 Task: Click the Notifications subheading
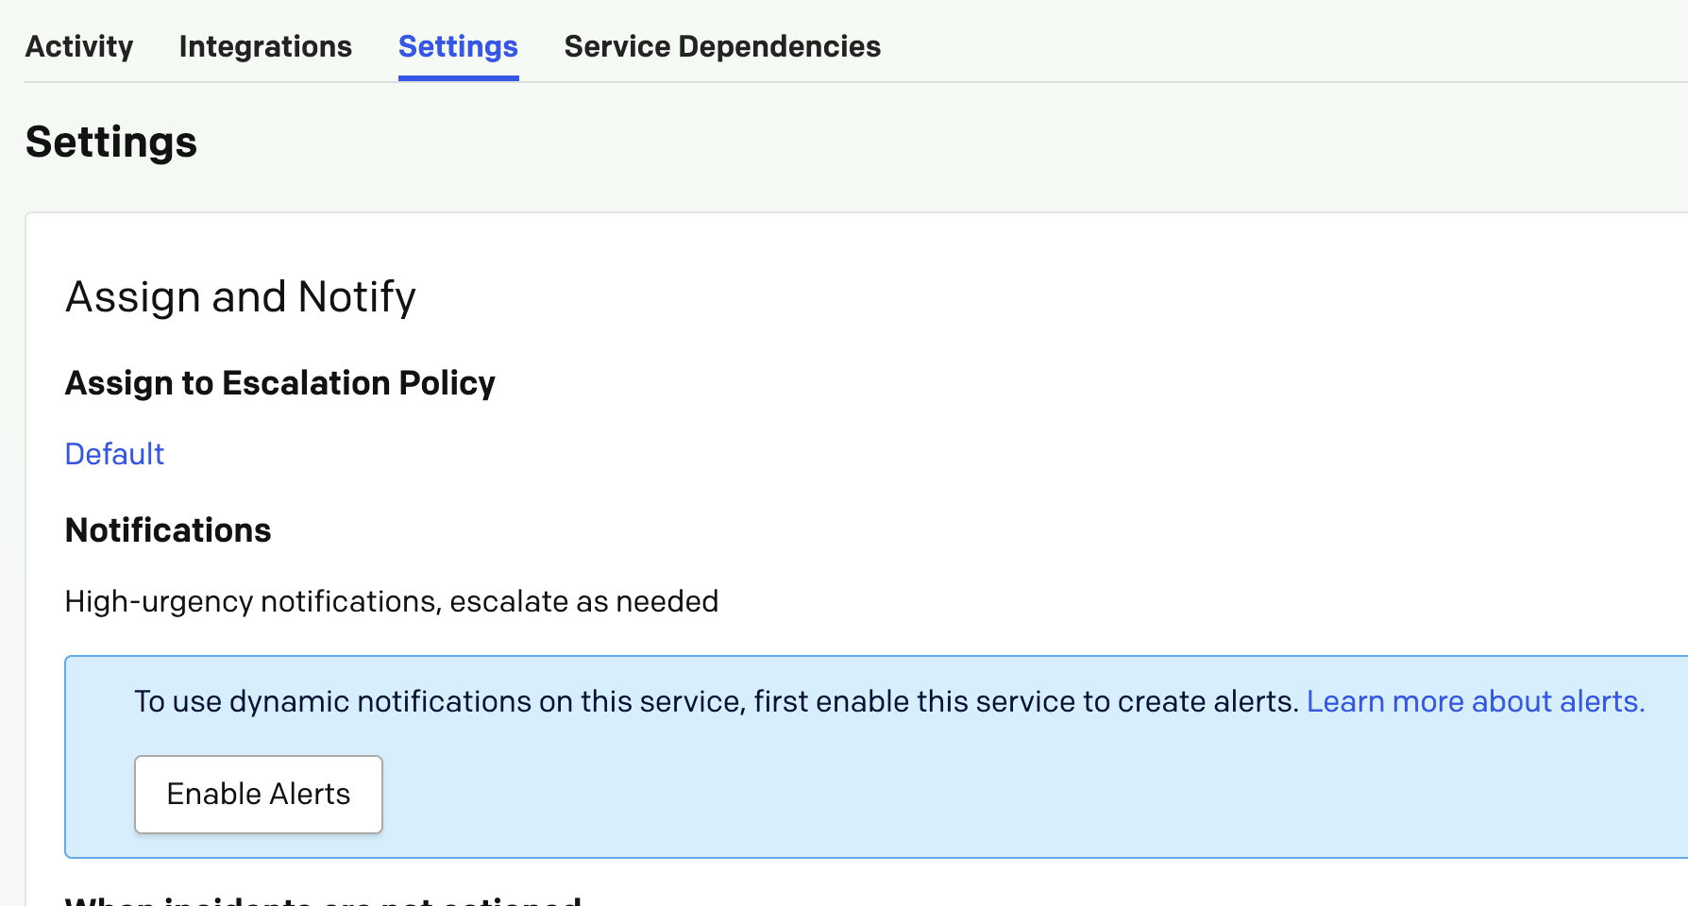click(x=168, y=530)
